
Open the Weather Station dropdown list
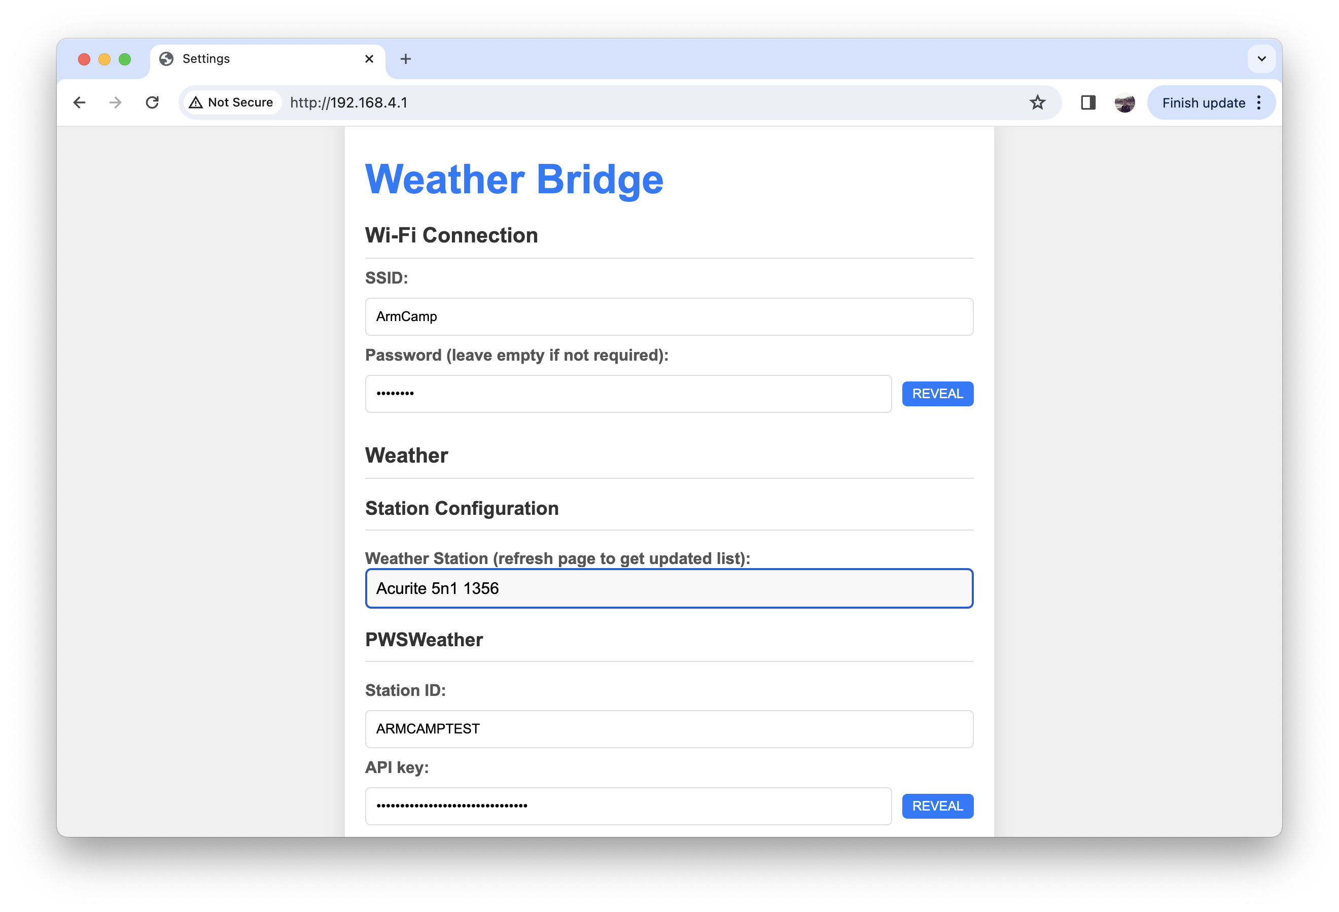669,588
